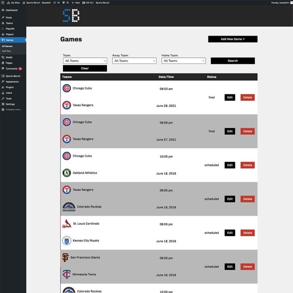The image size is (293, 293).
Task: Click the red comments count badge
Action: tap(20, 68)
